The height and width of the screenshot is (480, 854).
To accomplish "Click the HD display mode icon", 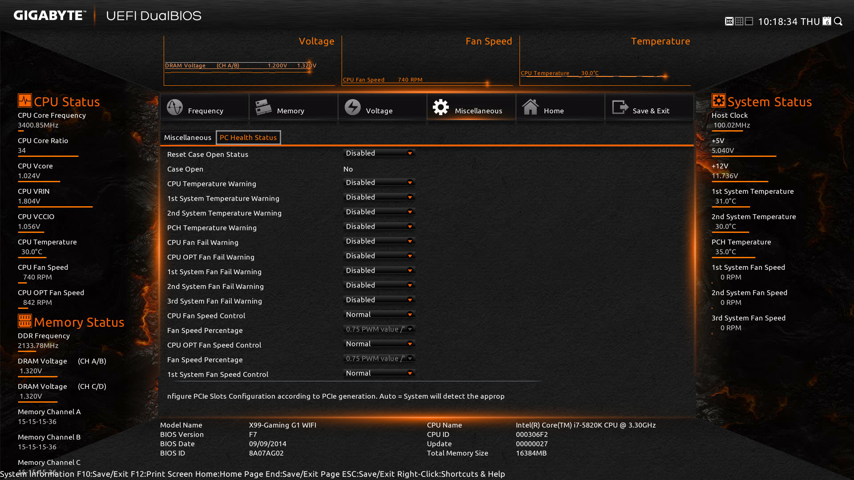I will [x=729, y=21].
